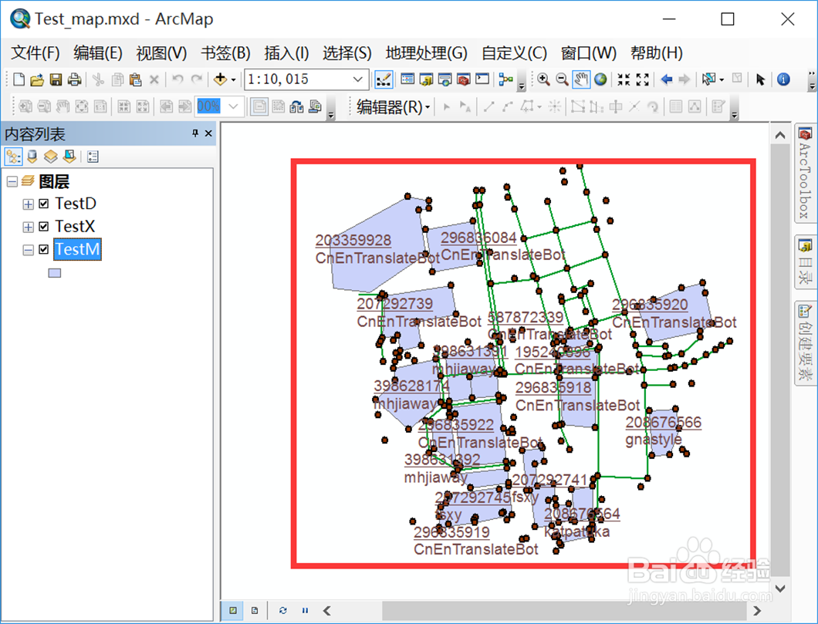
Task: Select the Zoom Out tool
Action: pos(562,79)
